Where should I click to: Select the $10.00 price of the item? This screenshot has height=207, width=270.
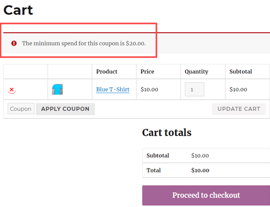coord(149,89)
